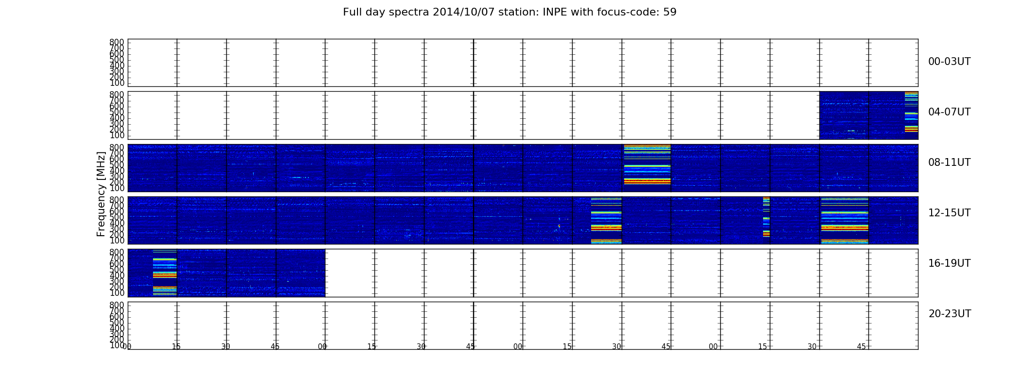The image size is (1020, 388).
Task: Click the bright burst in the 04-07UT spectrum
Action: pos(911,112)
